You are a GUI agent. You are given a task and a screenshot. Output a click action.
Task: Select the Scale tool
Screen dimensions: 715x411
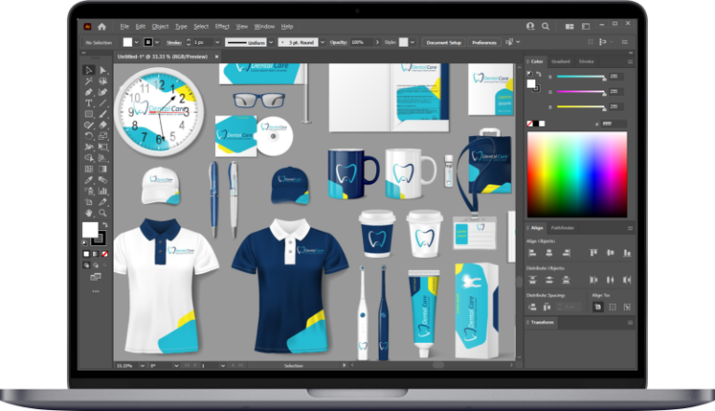coord(103,136)
